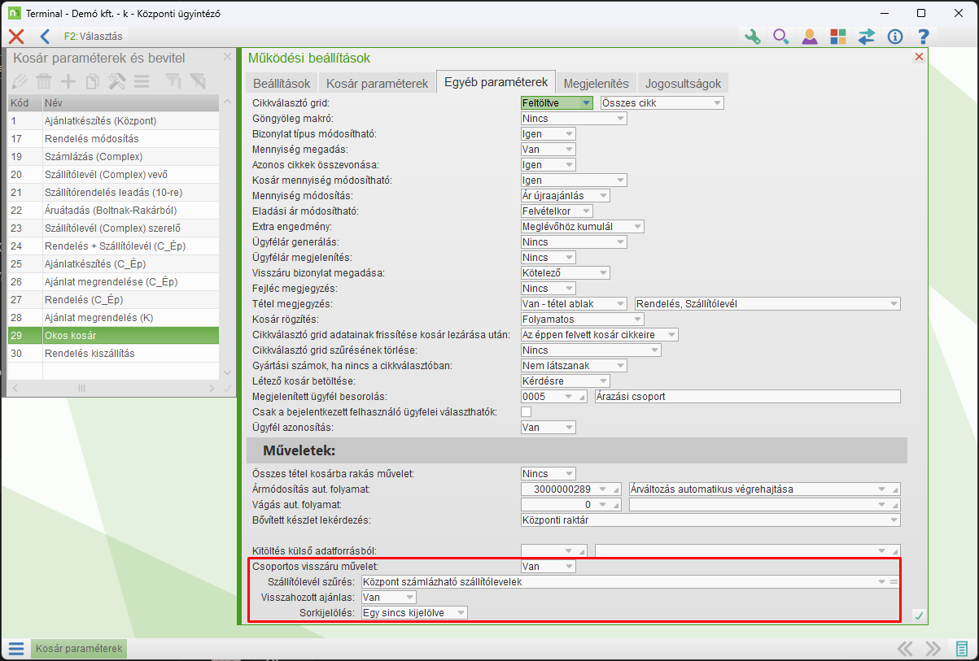Open the four colored squares icon

tap(838, 36)
